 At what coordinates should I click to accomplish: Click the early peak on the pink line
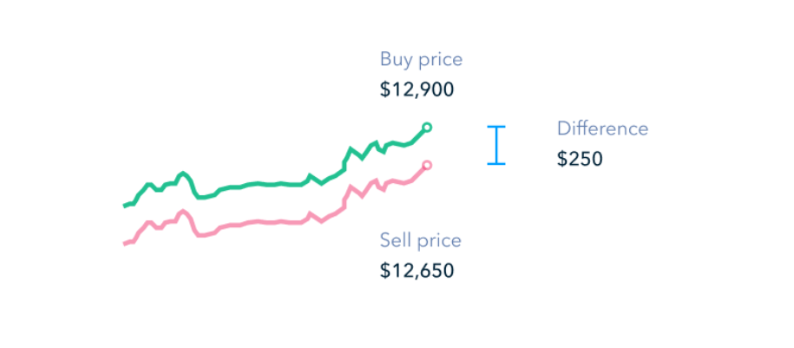click(183, 212)
